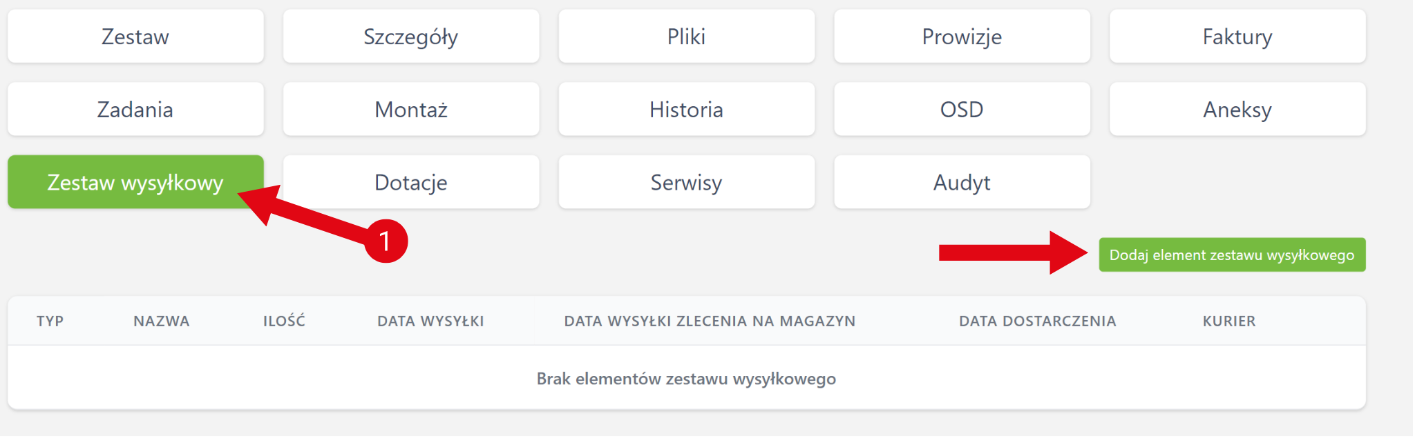Switch to the Montaż tab
The height and width of the screenshot is (438, 1415).
click(x=411, y=110)
